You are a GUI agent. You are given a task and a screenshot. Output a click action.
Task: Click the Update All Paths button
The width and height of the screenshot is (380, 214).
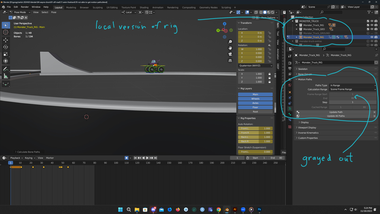coord(336,116)
